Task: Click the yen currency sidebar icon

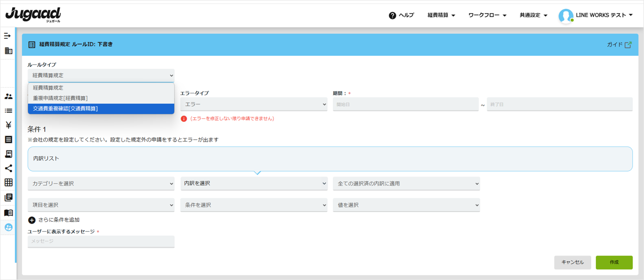Action: [x=9, y=125]
